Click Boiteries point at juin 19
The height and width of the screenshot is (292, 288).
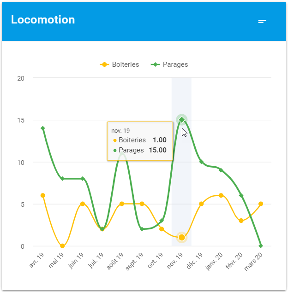tap(83, 204)
